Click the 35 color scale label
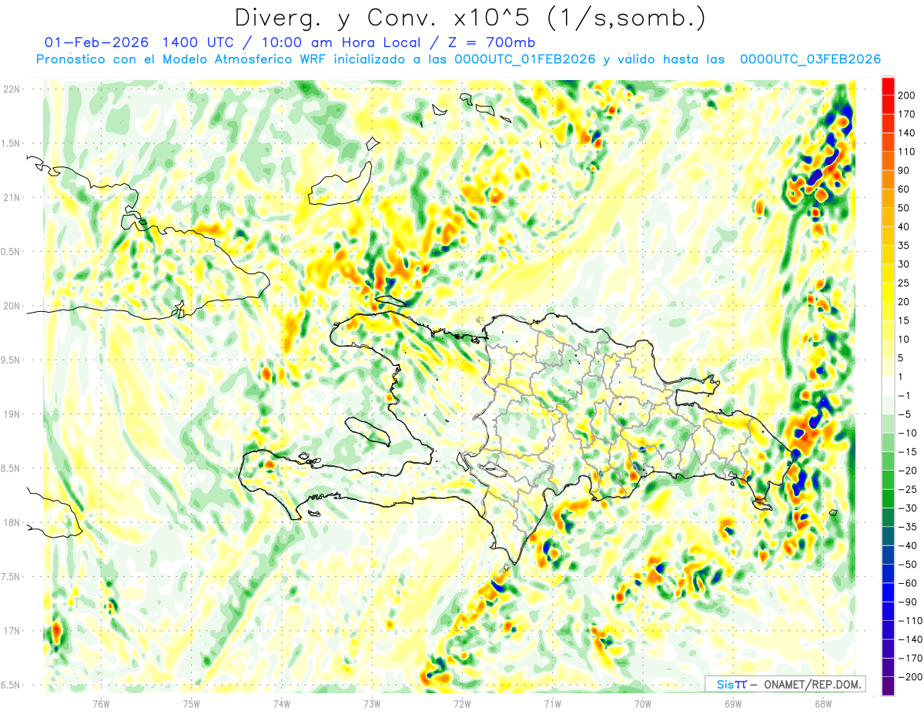924x714 pixels. [x=904, y=246]
